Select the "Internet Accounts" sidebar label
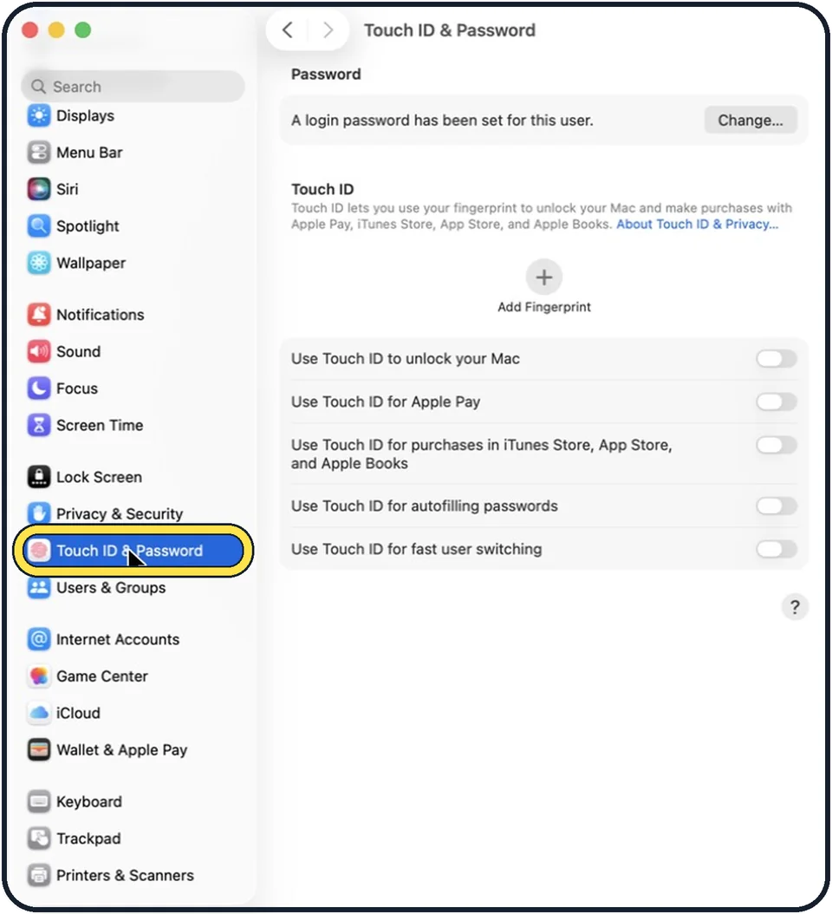832x914 pixels. [118, 639]
